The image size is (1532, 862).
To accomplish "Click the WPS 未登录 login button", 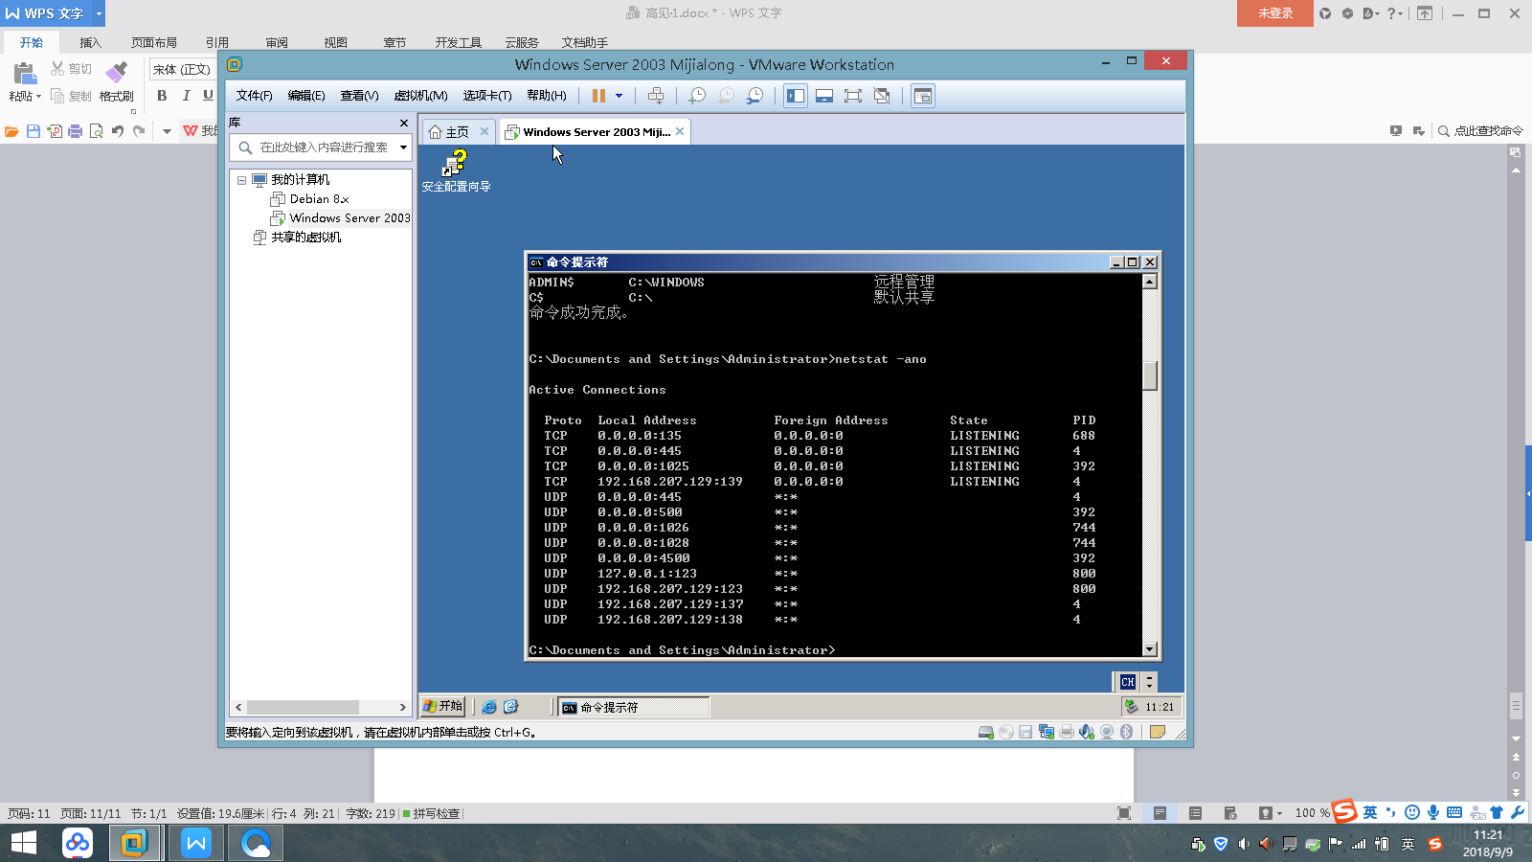I will point(1275,13).
